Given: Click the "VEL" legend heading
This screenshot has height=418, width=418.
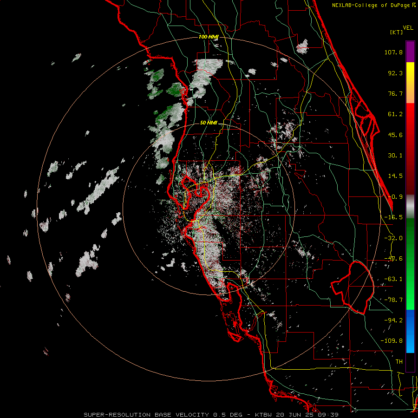Looking at the screenshot, I should tap(408, 28).
